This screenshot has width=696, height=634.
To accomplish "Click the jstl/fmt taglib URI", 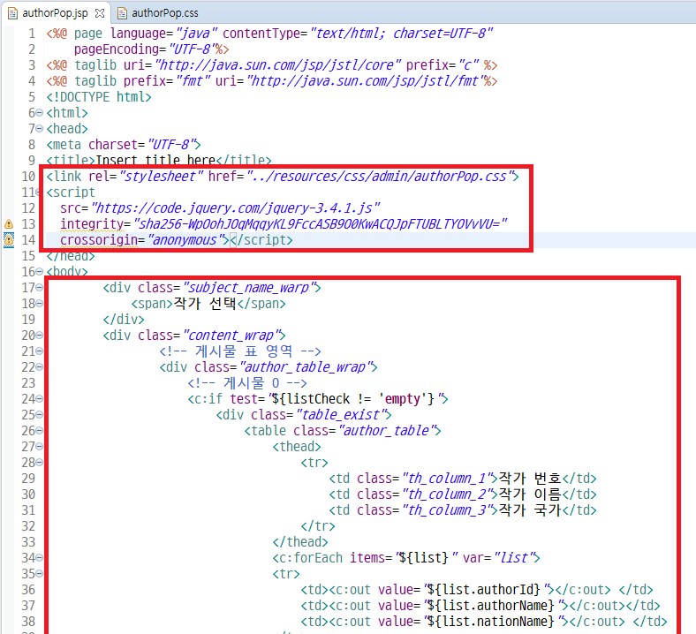I will pyautogui.click(x=367, y=81).
